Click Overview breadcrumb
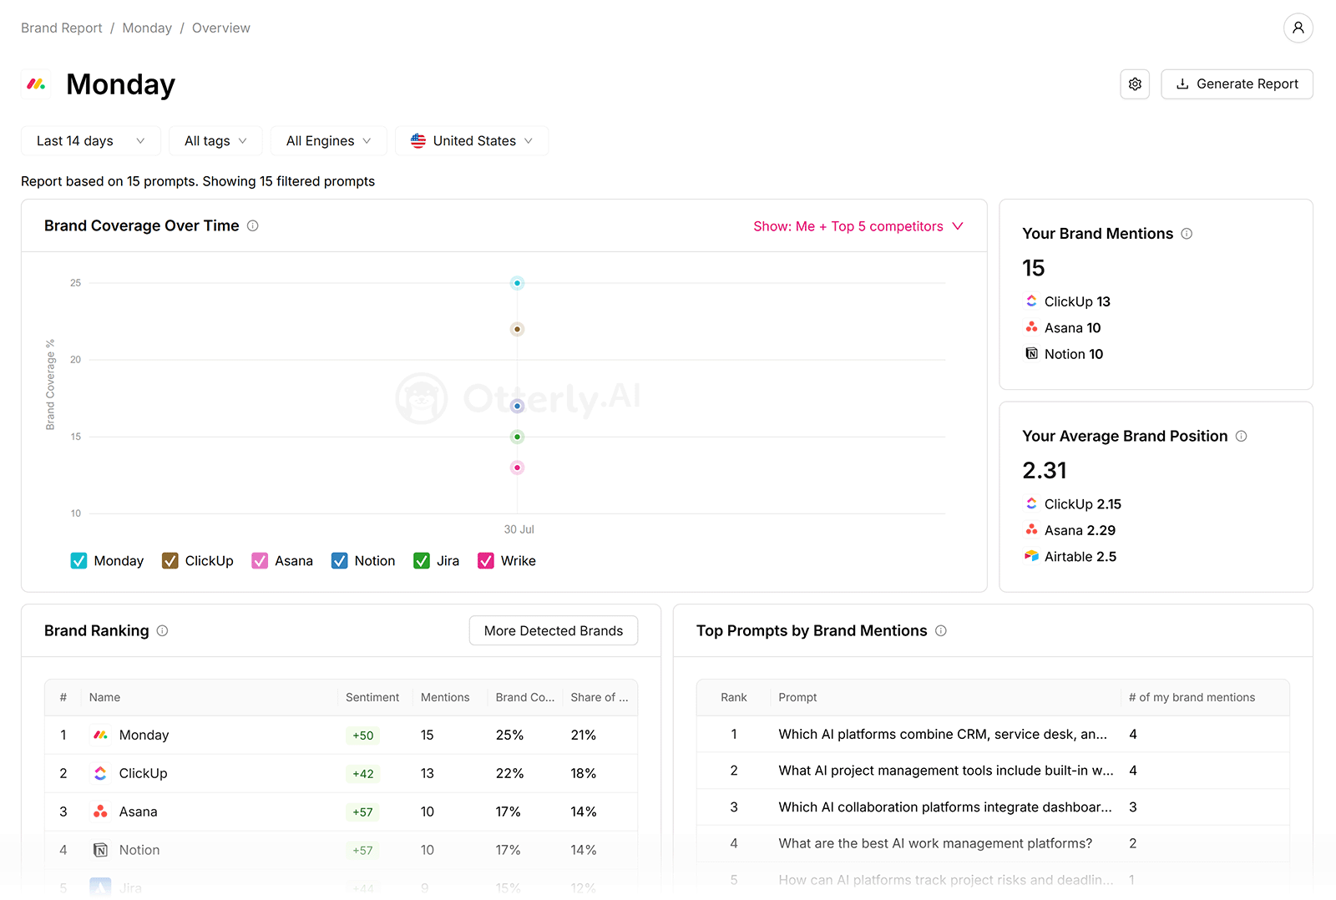The width and height of the screenshot is (1336, 900). tap(221, 28)
